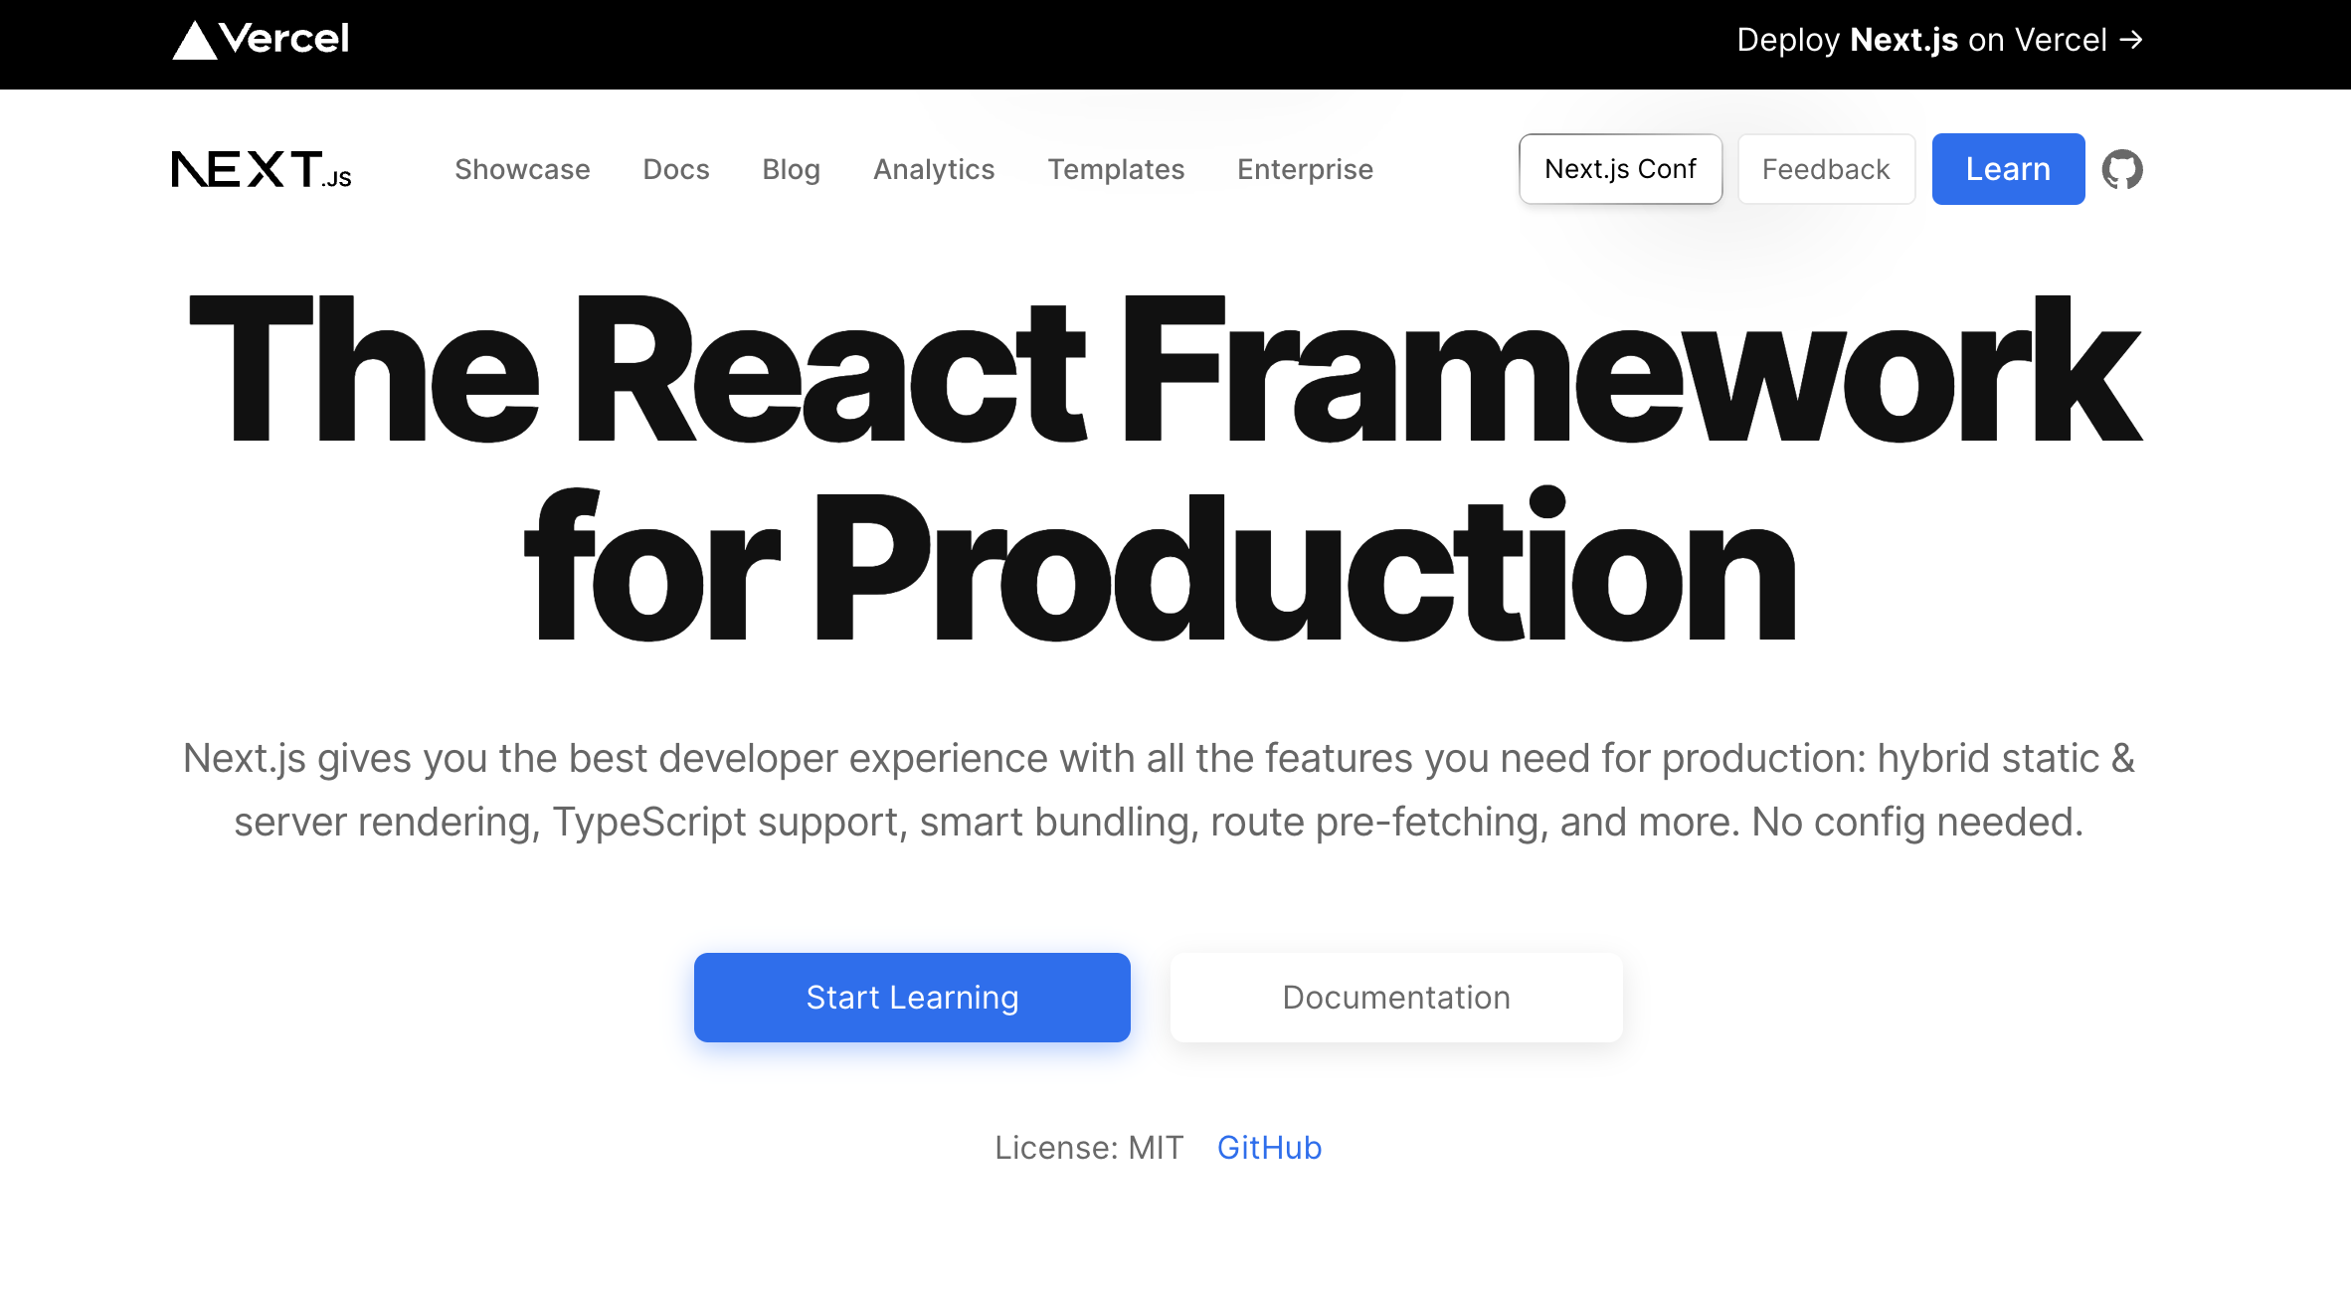Follow the blue GitHub text link
Viewport: 2351px width, 1295px height.
tap(1269, 1147)
